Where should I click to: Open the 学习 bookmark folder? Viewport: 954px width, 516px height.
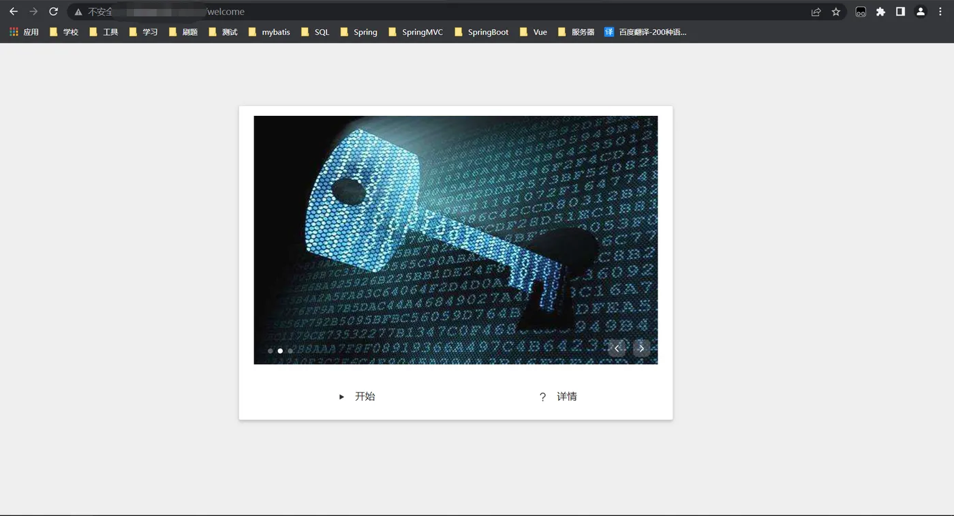pos(143,32)
